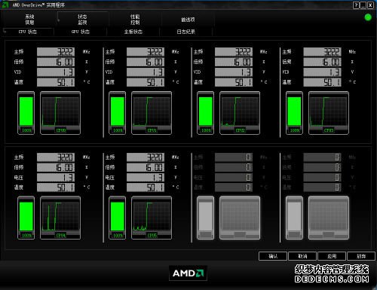The width and height of the screenshot is (377, 290).
Task: Select the CPU3 usage history graph
Action: (x=329, y=113)
